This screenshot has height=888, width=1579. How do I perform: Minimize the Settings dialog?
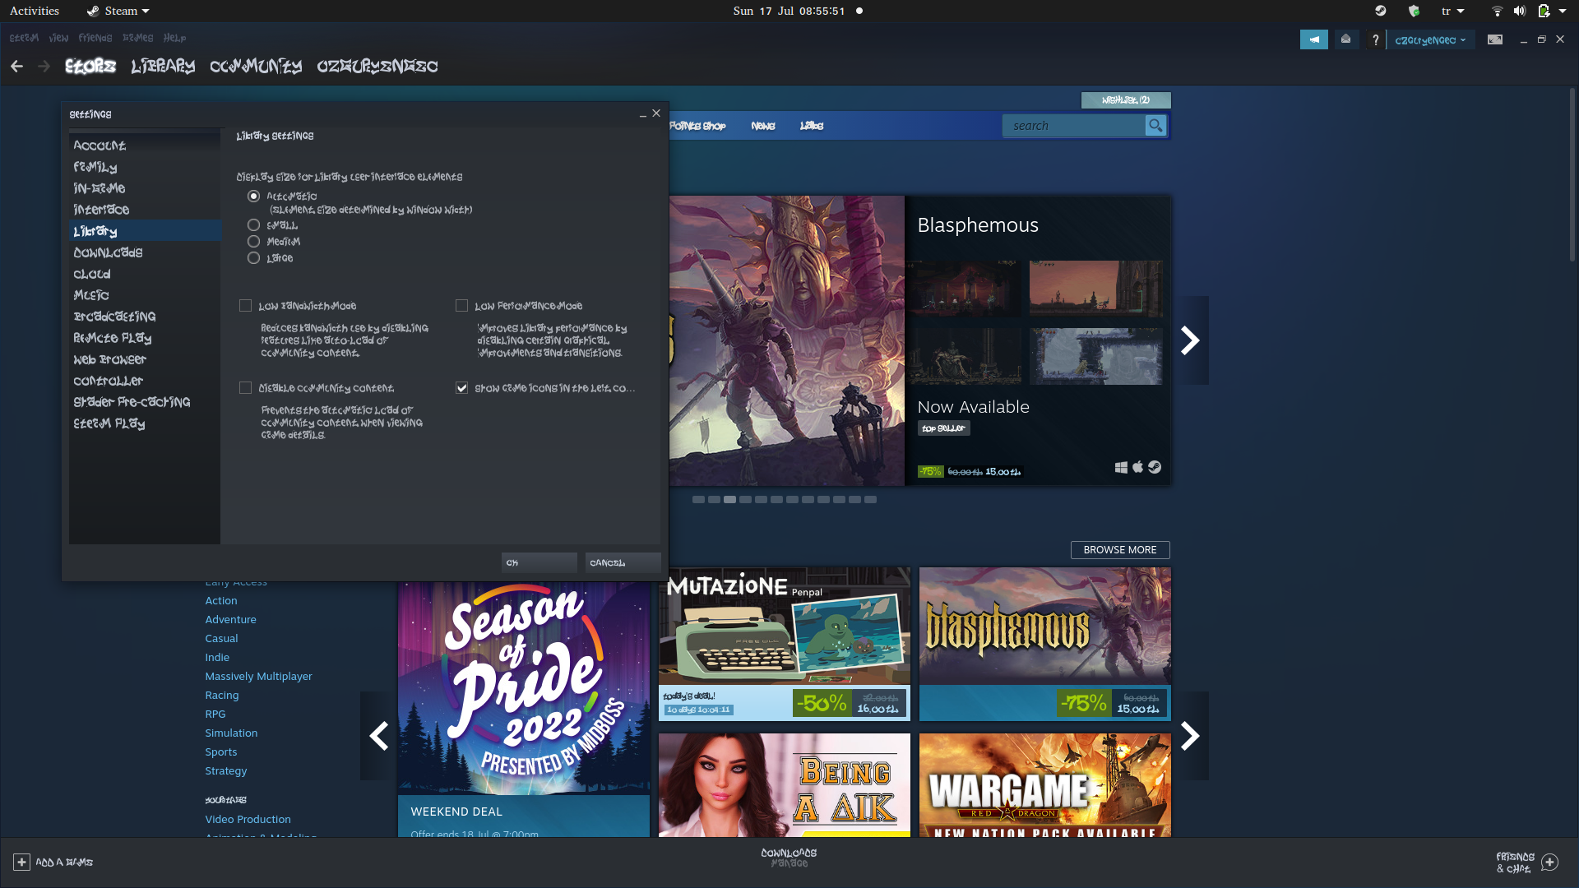click(643, 114)
